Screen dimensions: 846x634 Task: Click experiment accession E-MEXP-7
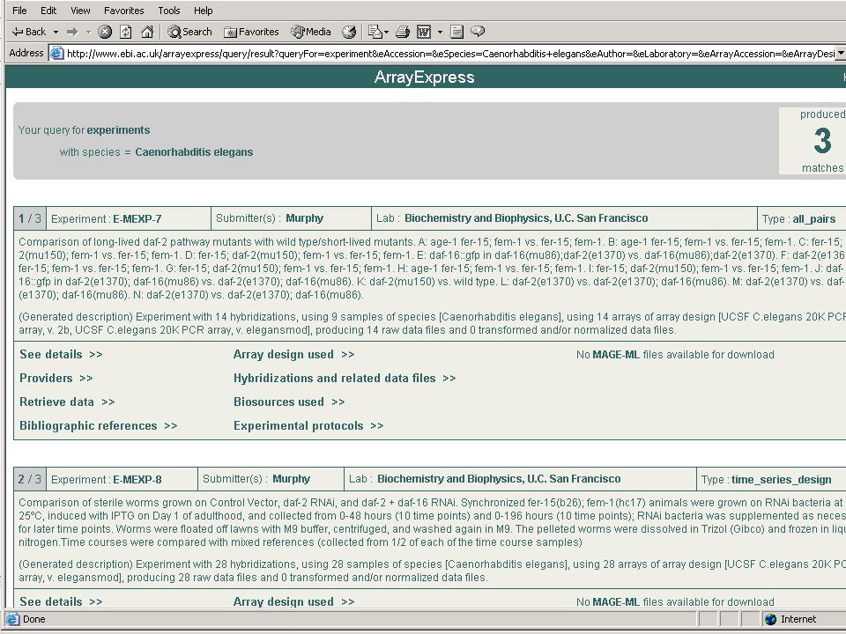point(137,219)
